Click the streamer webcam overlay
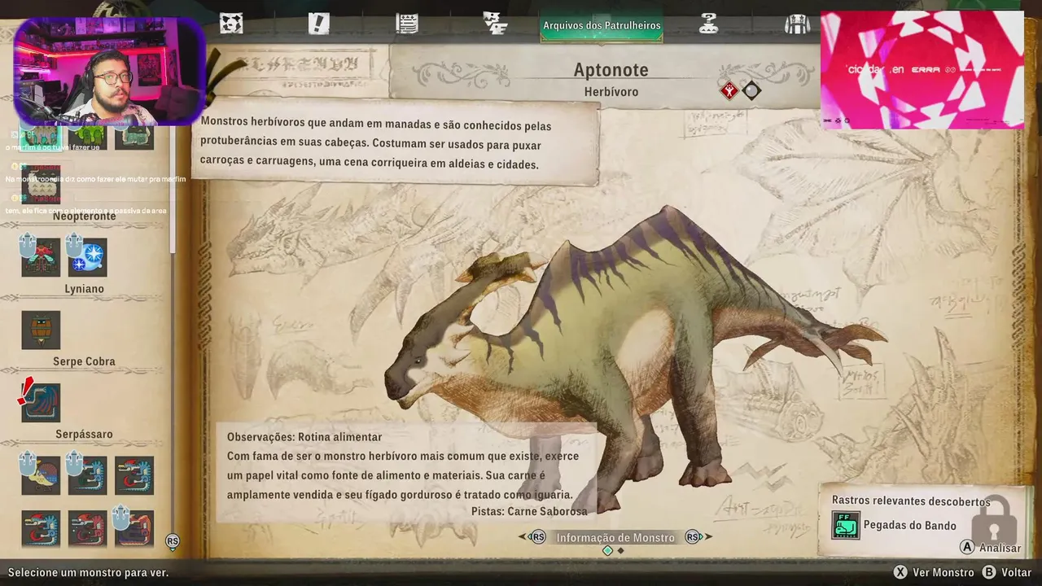 [108, 72]
